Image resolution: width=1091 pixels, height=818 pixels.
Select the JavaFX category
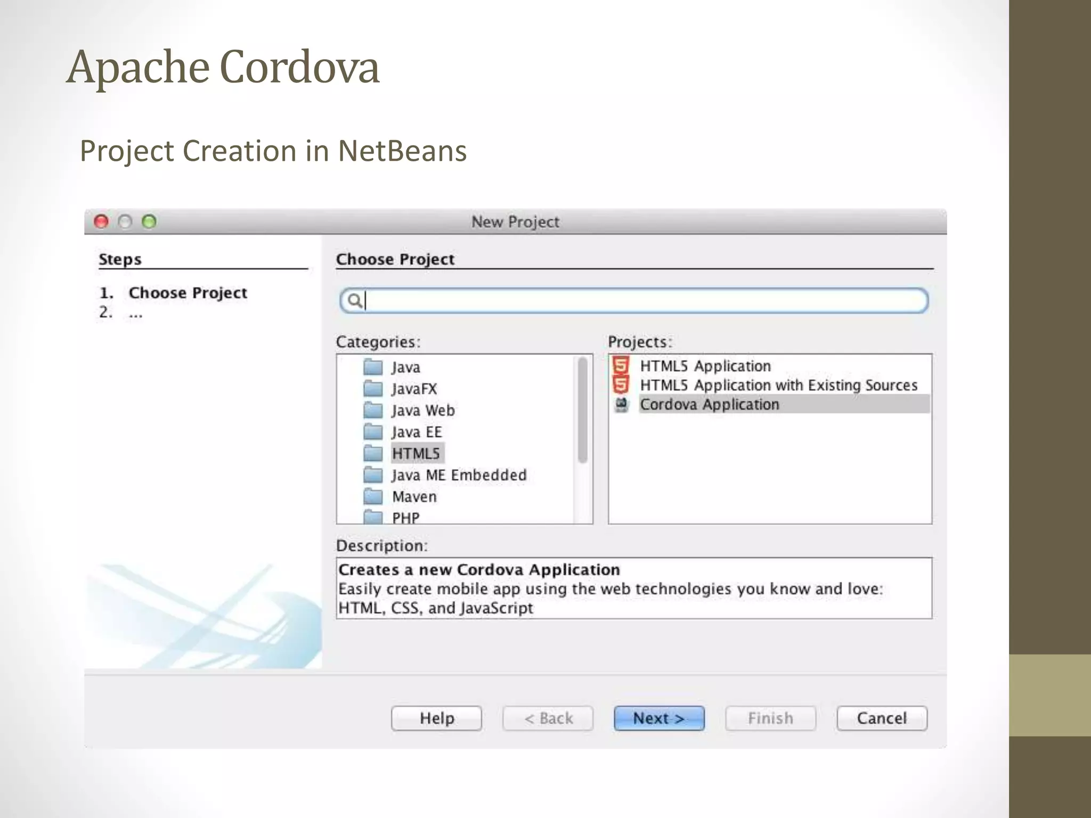[x=414, y=389]
